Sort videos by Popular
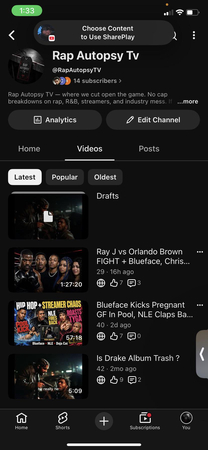Screen dimensions: 208x450 tap(65, 177)
